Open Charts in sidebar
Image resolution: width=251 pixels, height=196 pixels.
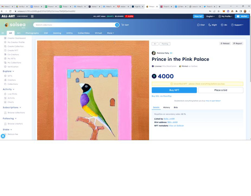coord(9,102)
